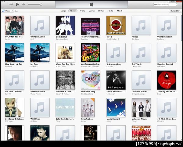Click the artist name "Ed Sheeran"
This screenshot has width=183, height=147.
tap(111, 94)
